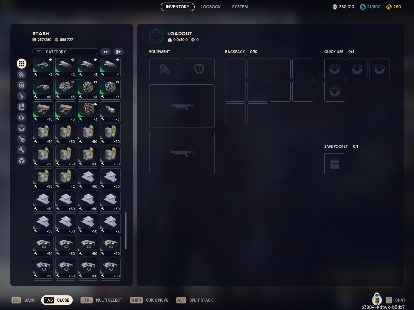Toggle eye tracking on first stash item
The width and height of the screenshot is (414, 310).
(x=51, y=60)
